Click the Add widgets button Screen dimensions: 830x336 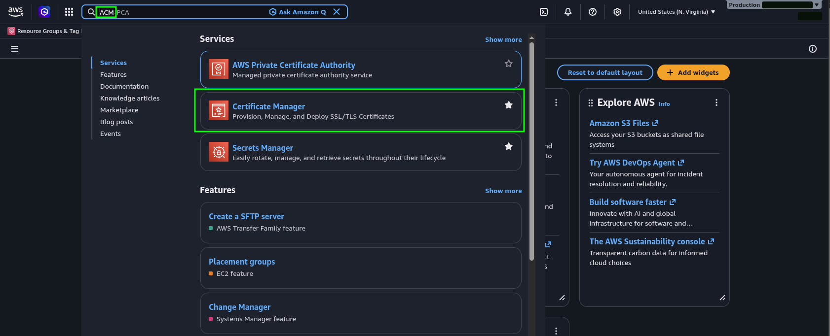(x=693, y=72)
